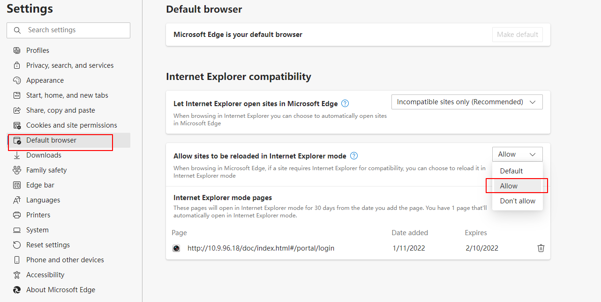Open Incompatible sites only (Recommended) dropdown
The height and width of the screenshot is (302, 601).
467,102
